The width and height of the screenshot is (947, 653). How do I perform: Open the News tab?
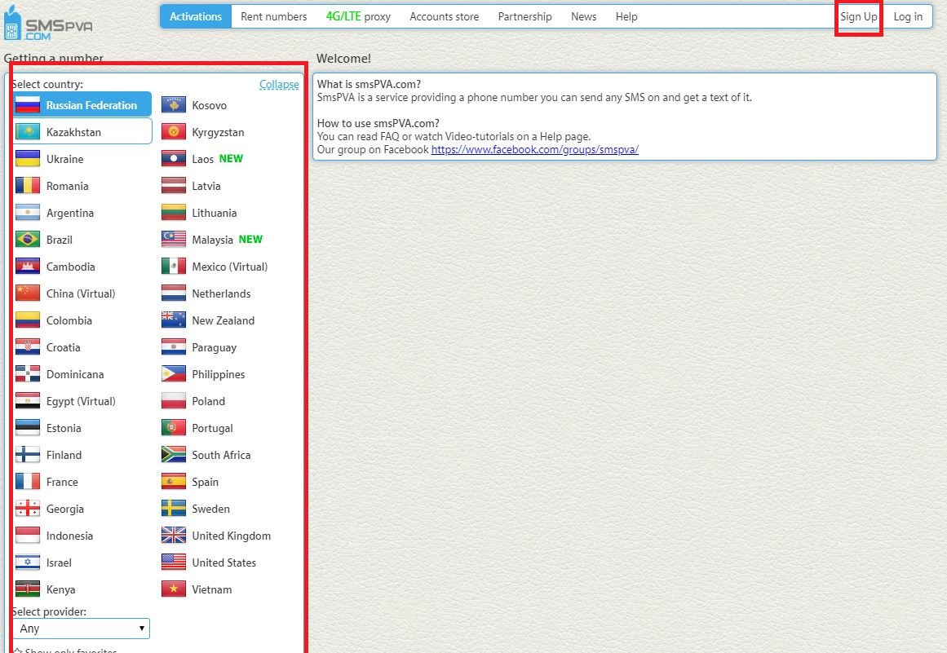point(583,16)
